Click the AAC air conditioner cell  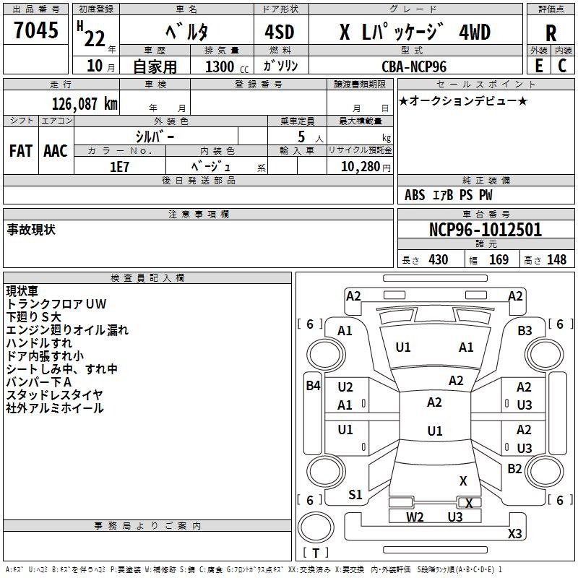coord(56,151)
